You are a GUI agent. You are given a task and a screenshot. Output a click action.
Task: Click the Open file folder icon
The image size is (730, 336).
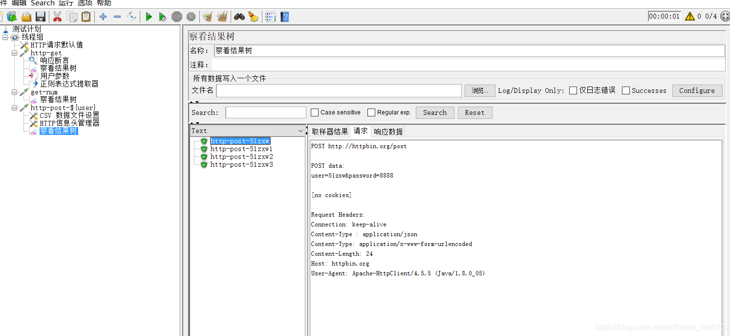[x=26, y=17]
